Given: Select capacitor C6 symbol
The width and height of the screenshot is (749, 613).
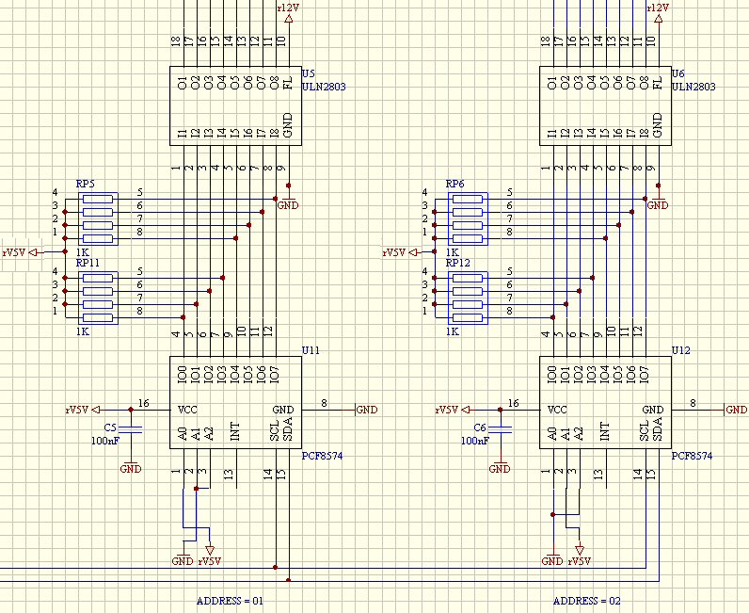Looking at the screenshot, I should (x=501, y=427).
